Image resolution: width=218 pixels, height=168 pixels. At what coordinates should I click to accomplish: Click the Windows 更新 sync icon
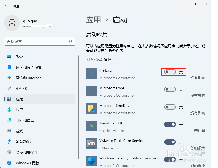9,163
